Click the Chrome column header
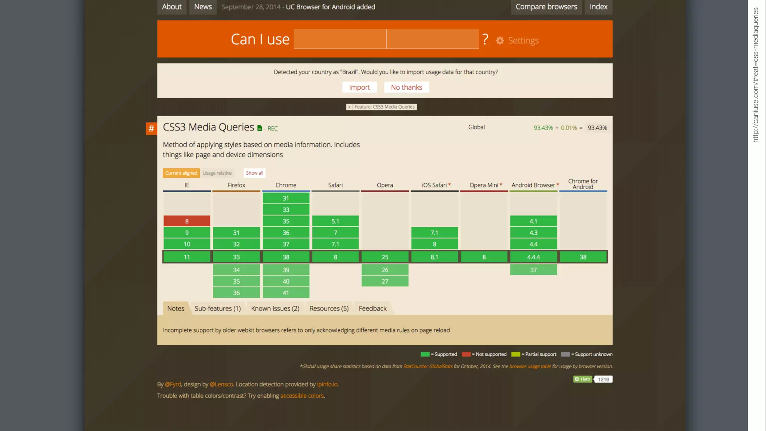Viewport: 766px width, 431px height. [286, 185]
